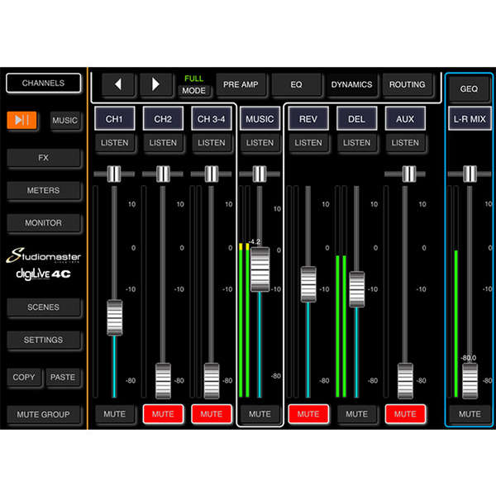Mute the MUSIC channel
This screenshot has width=496, height=496.
pyautogui.click(x=260, y=414)
